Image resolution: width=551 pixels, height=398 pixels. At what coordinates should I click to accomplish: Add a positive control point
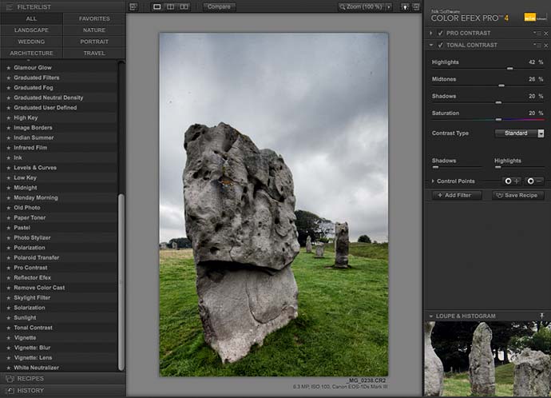click(x=512, y=181)
